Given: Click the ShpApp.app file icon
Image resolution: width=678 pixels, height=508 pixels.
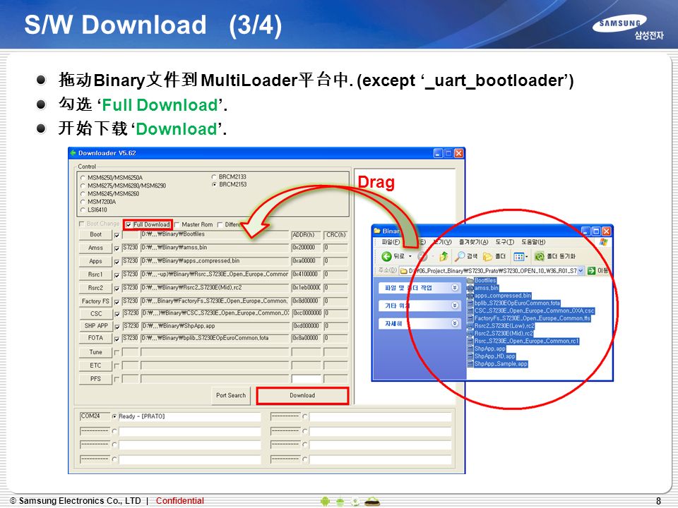Looking at the screenshot, I should click(470, 349).
